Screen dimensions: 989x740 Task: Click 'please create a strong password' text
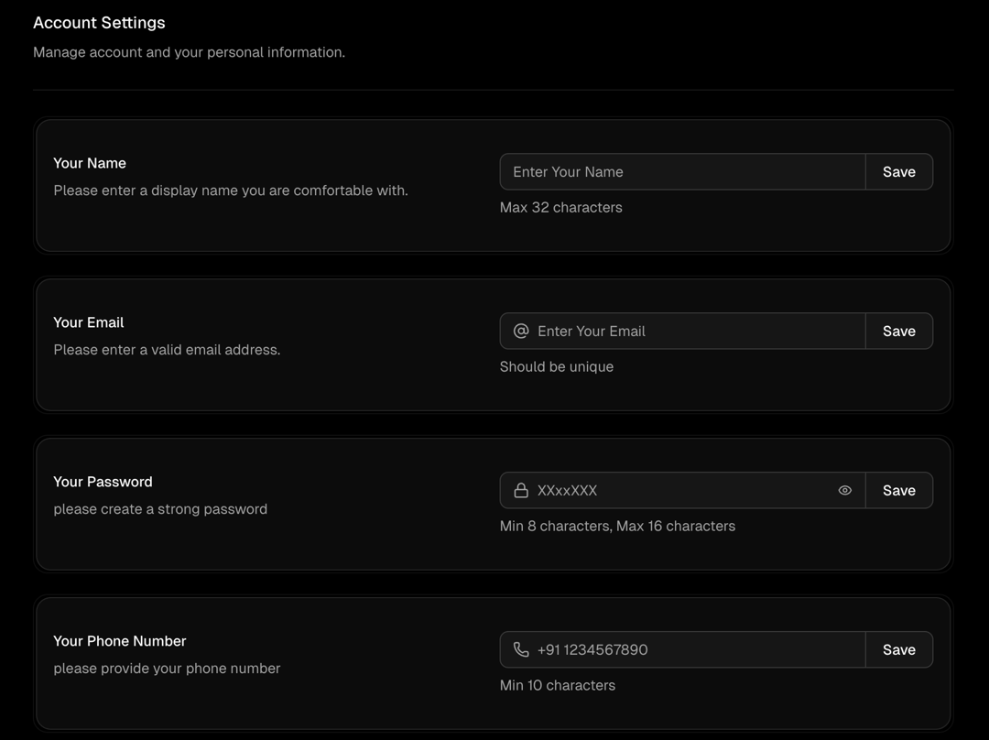point(160,509)
